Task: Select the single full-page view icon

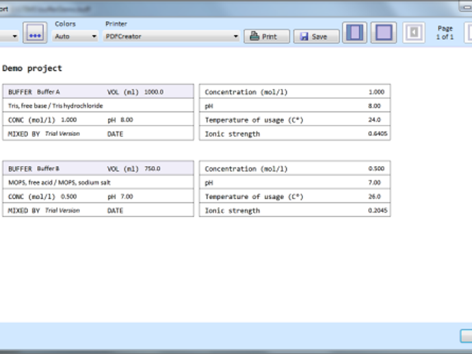Action: pos(384,33)
